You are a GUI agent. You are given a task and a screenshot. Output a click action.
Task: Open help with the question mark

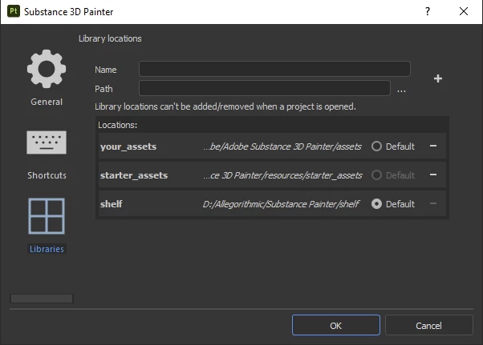pos(428,11)
